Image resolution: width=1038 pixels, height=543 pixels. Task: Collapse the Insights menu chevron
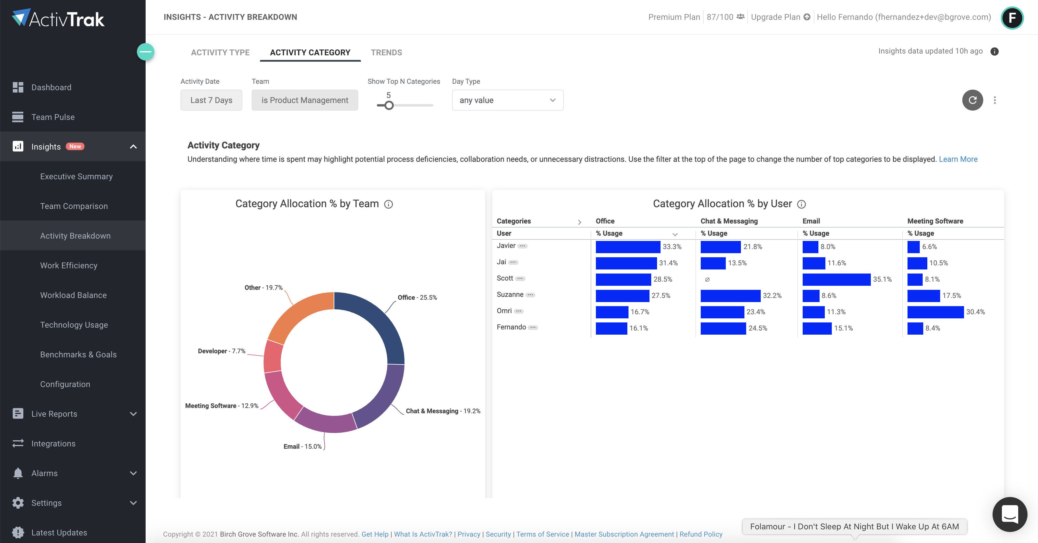click(133, 147)
